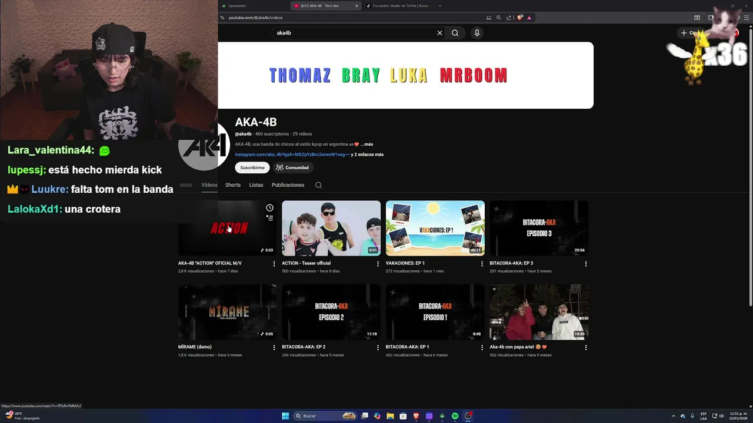
Task: Click the channel banner image
Action: coord(405,75)
